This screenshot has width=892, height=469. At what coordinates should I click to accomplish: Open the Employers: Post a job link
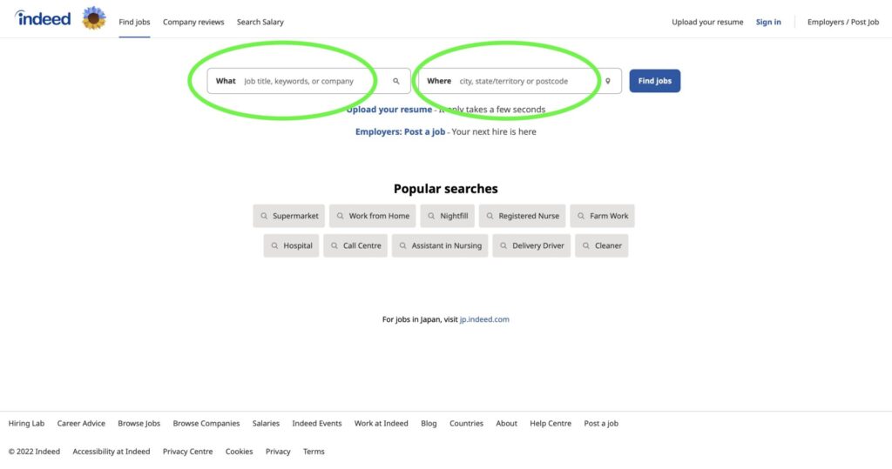coord(400,132)
